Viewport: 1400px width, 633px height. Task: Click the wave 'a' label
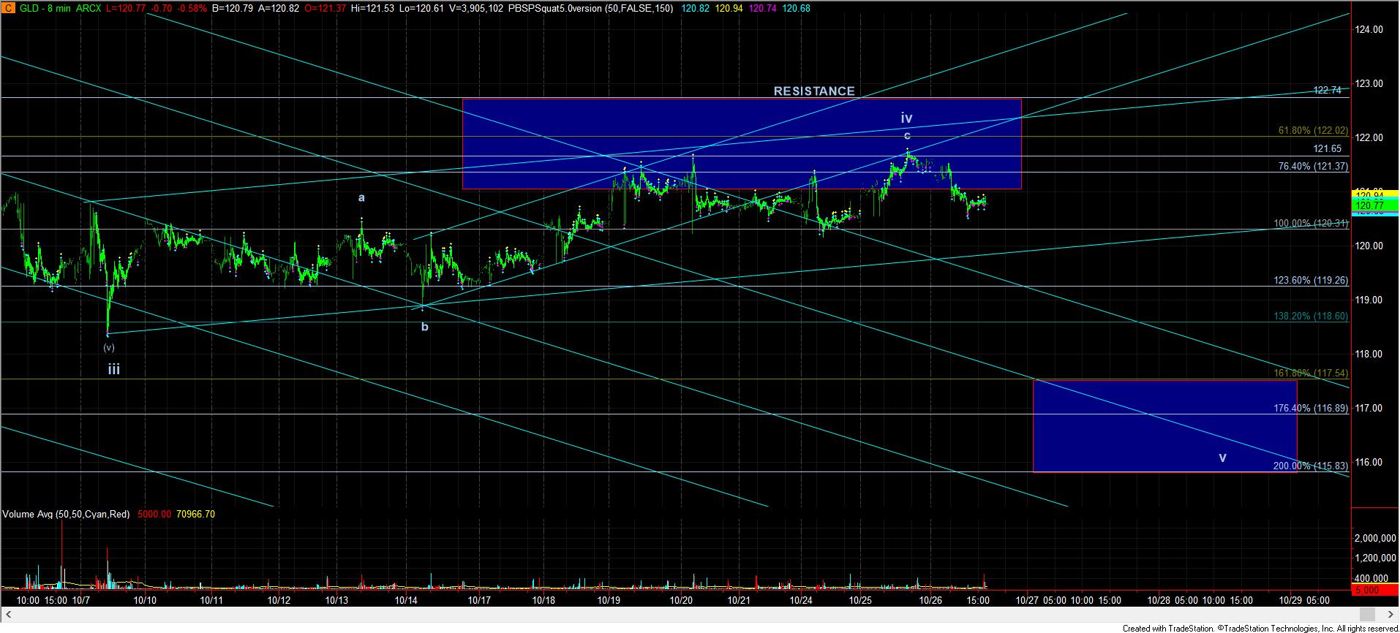coord(361,198)
